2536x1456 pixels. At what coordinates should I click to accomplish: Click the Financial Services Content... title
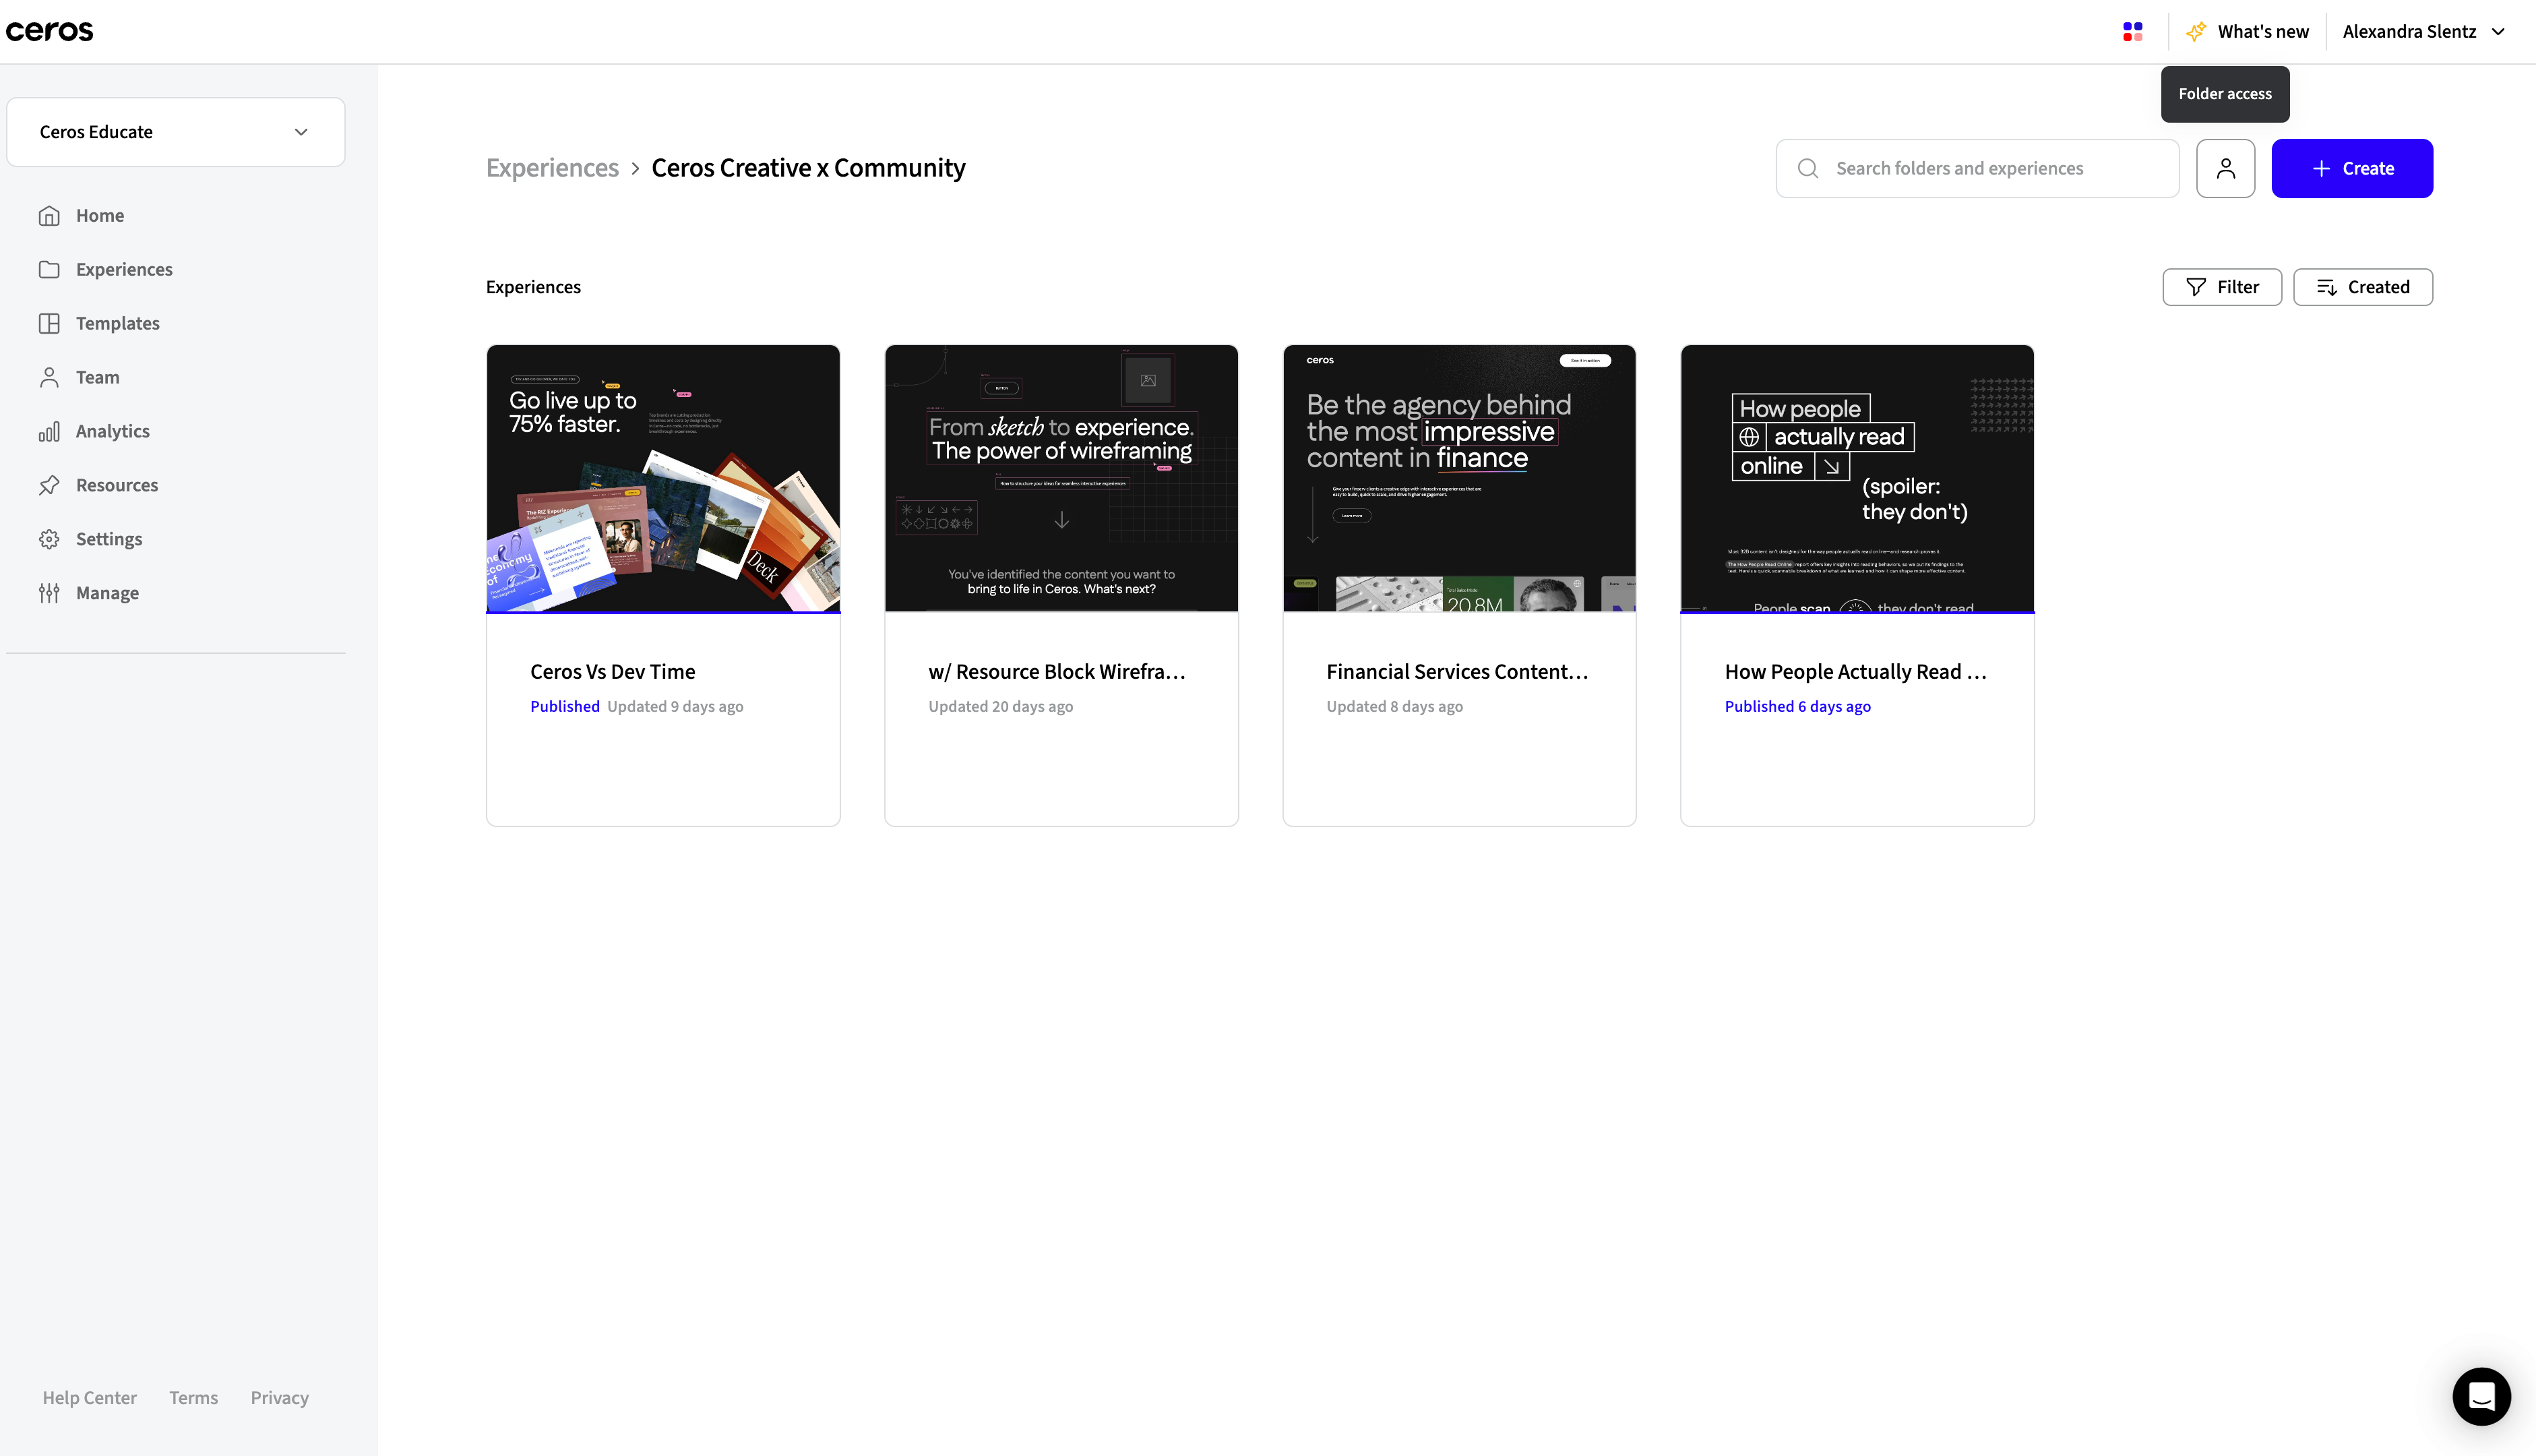1456,672
